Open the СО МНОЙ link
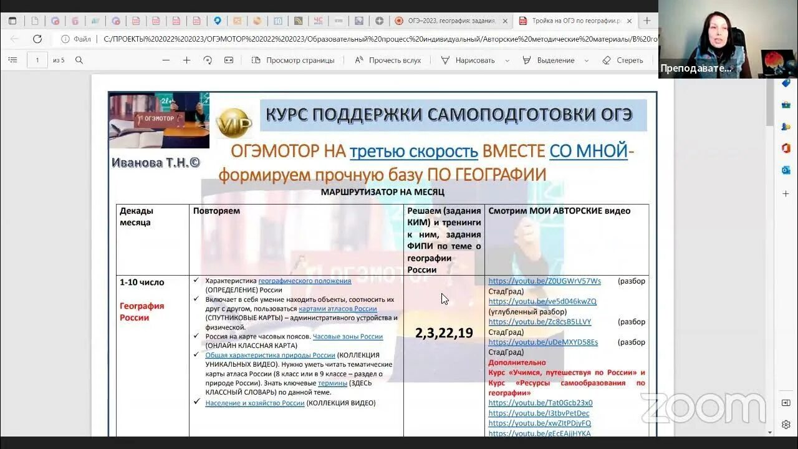Image resolution: width=798 pixels, height=449 pixels. [x=588, y=152]
